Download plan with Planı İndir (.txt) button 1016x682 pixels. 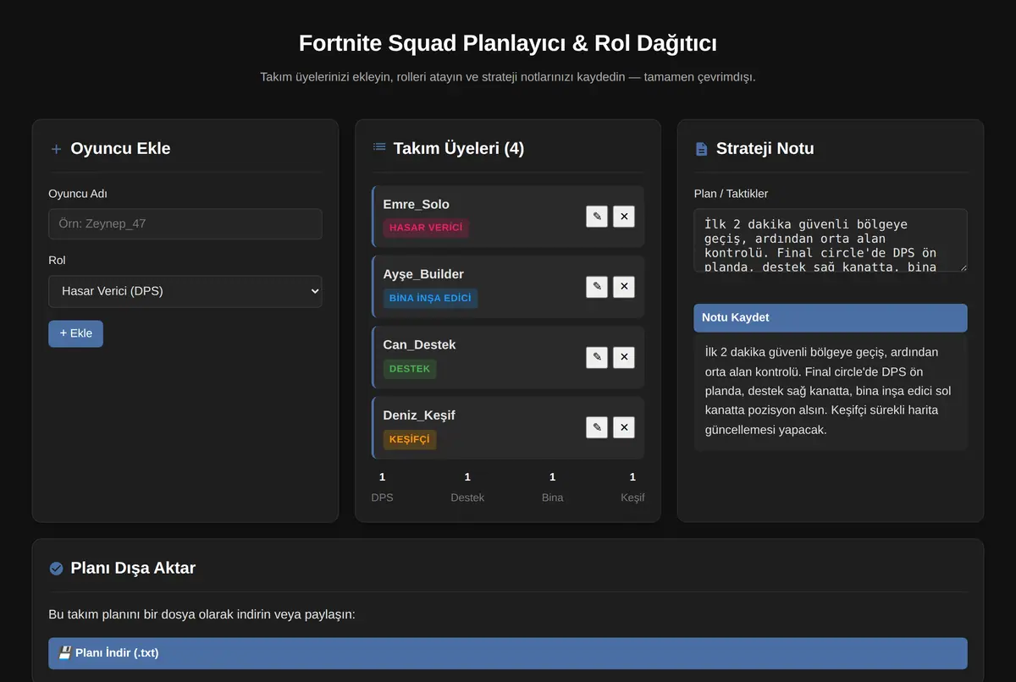[508, 653]
